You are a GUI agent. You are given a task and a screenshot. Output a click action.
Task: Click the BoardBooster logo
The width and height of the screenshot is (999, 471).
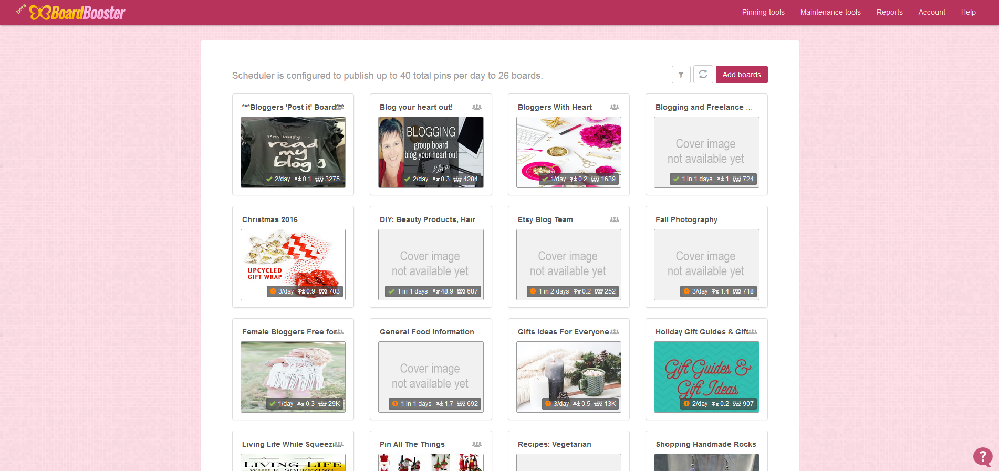[77, 13]
